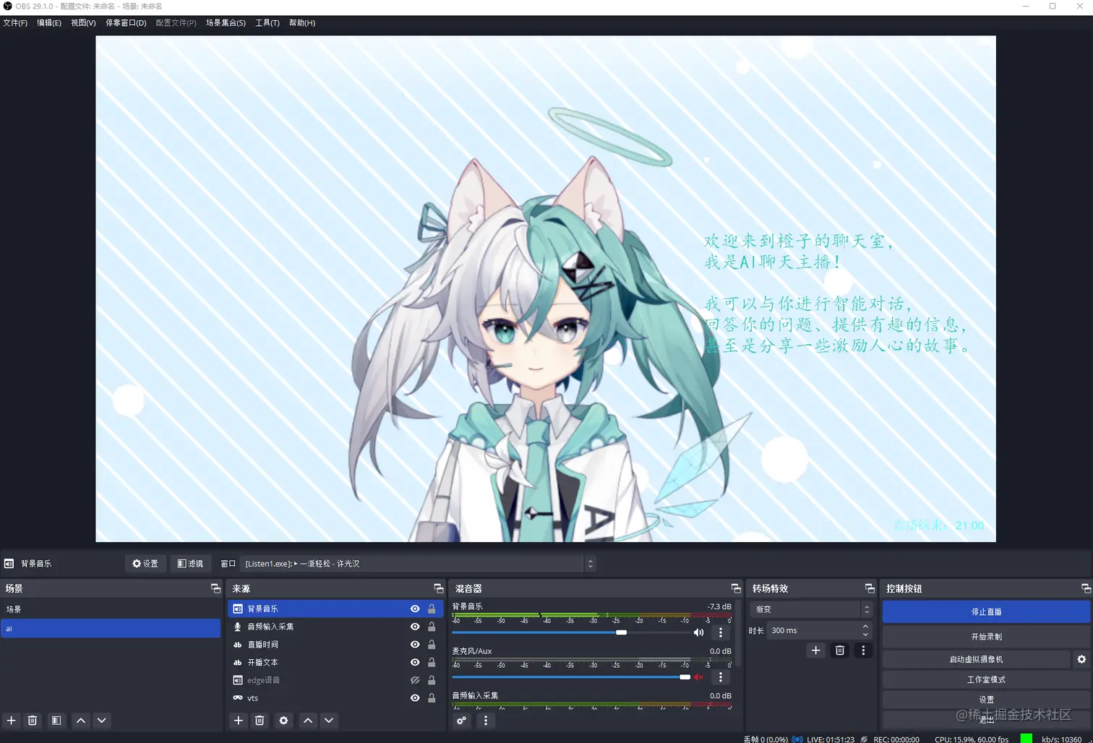Start recording with 开始录制

click(x=985, y=636)
